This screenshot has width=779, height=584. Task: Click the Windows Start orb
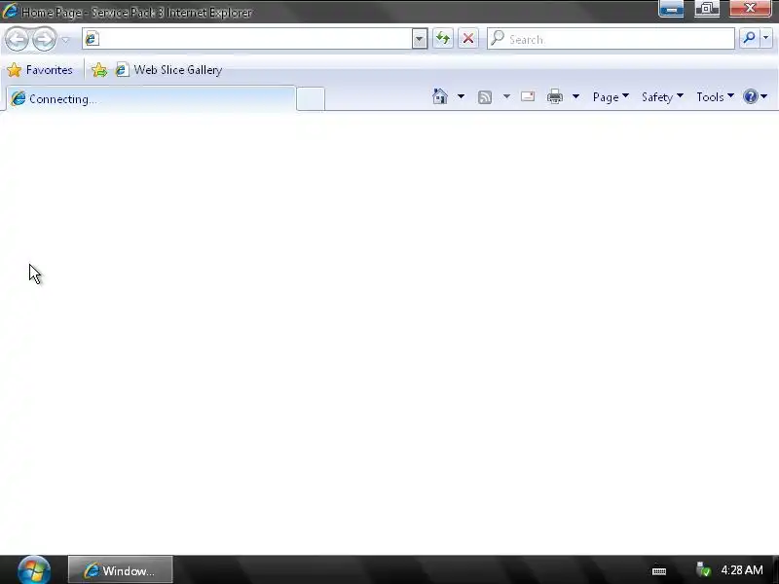coord(34,569)
